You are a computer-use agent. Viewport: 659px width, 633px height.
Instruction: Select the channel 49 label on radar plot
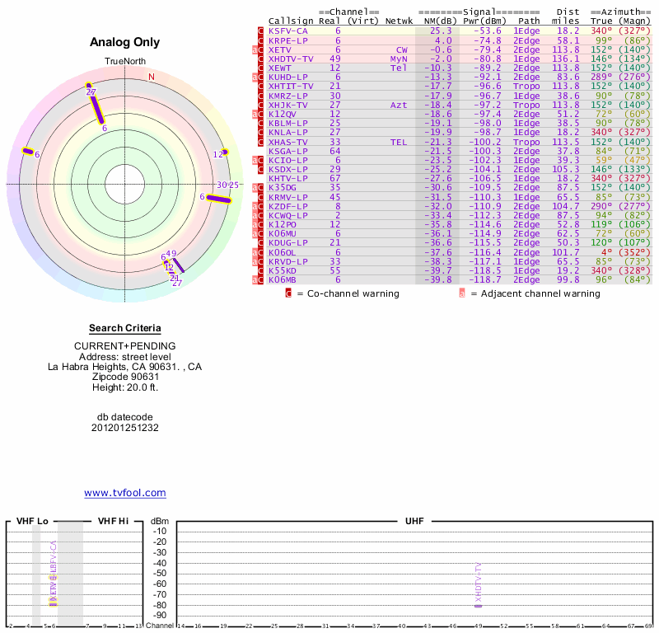point(171,254)
